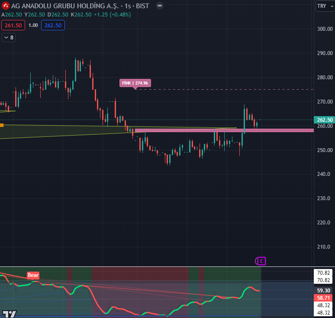Click the spread value 1.00
Viewport: 335px width, 318px height.
tap(33, 25)
